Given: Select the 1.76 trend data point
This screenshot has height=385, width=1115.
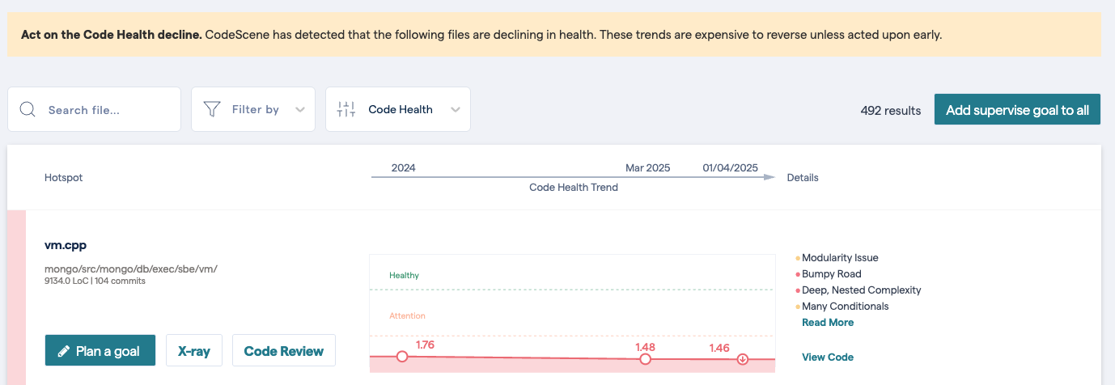Looking at the screenshot, I should [402, 357].
